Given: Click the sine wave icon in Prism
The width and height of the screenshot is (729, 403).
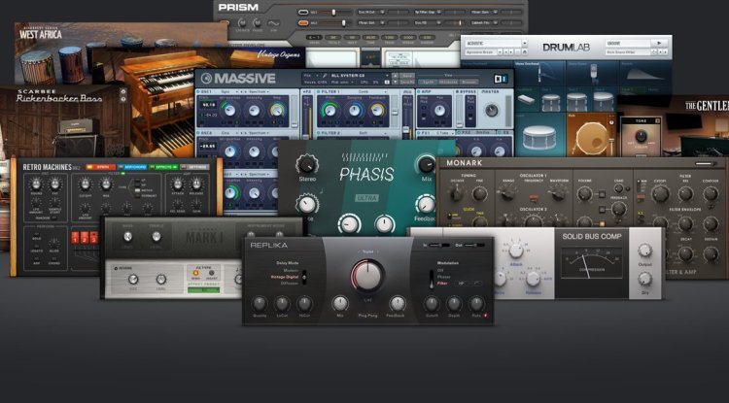Looking at the screenshot, I should 273,23.
